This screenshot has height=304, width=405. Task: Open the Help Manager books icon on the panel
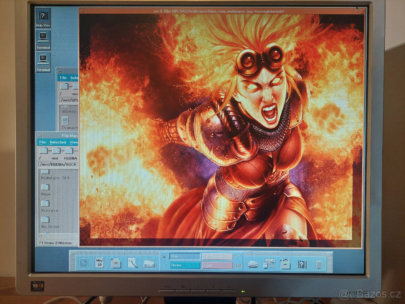pyautogui.click(x=301, y=264)
